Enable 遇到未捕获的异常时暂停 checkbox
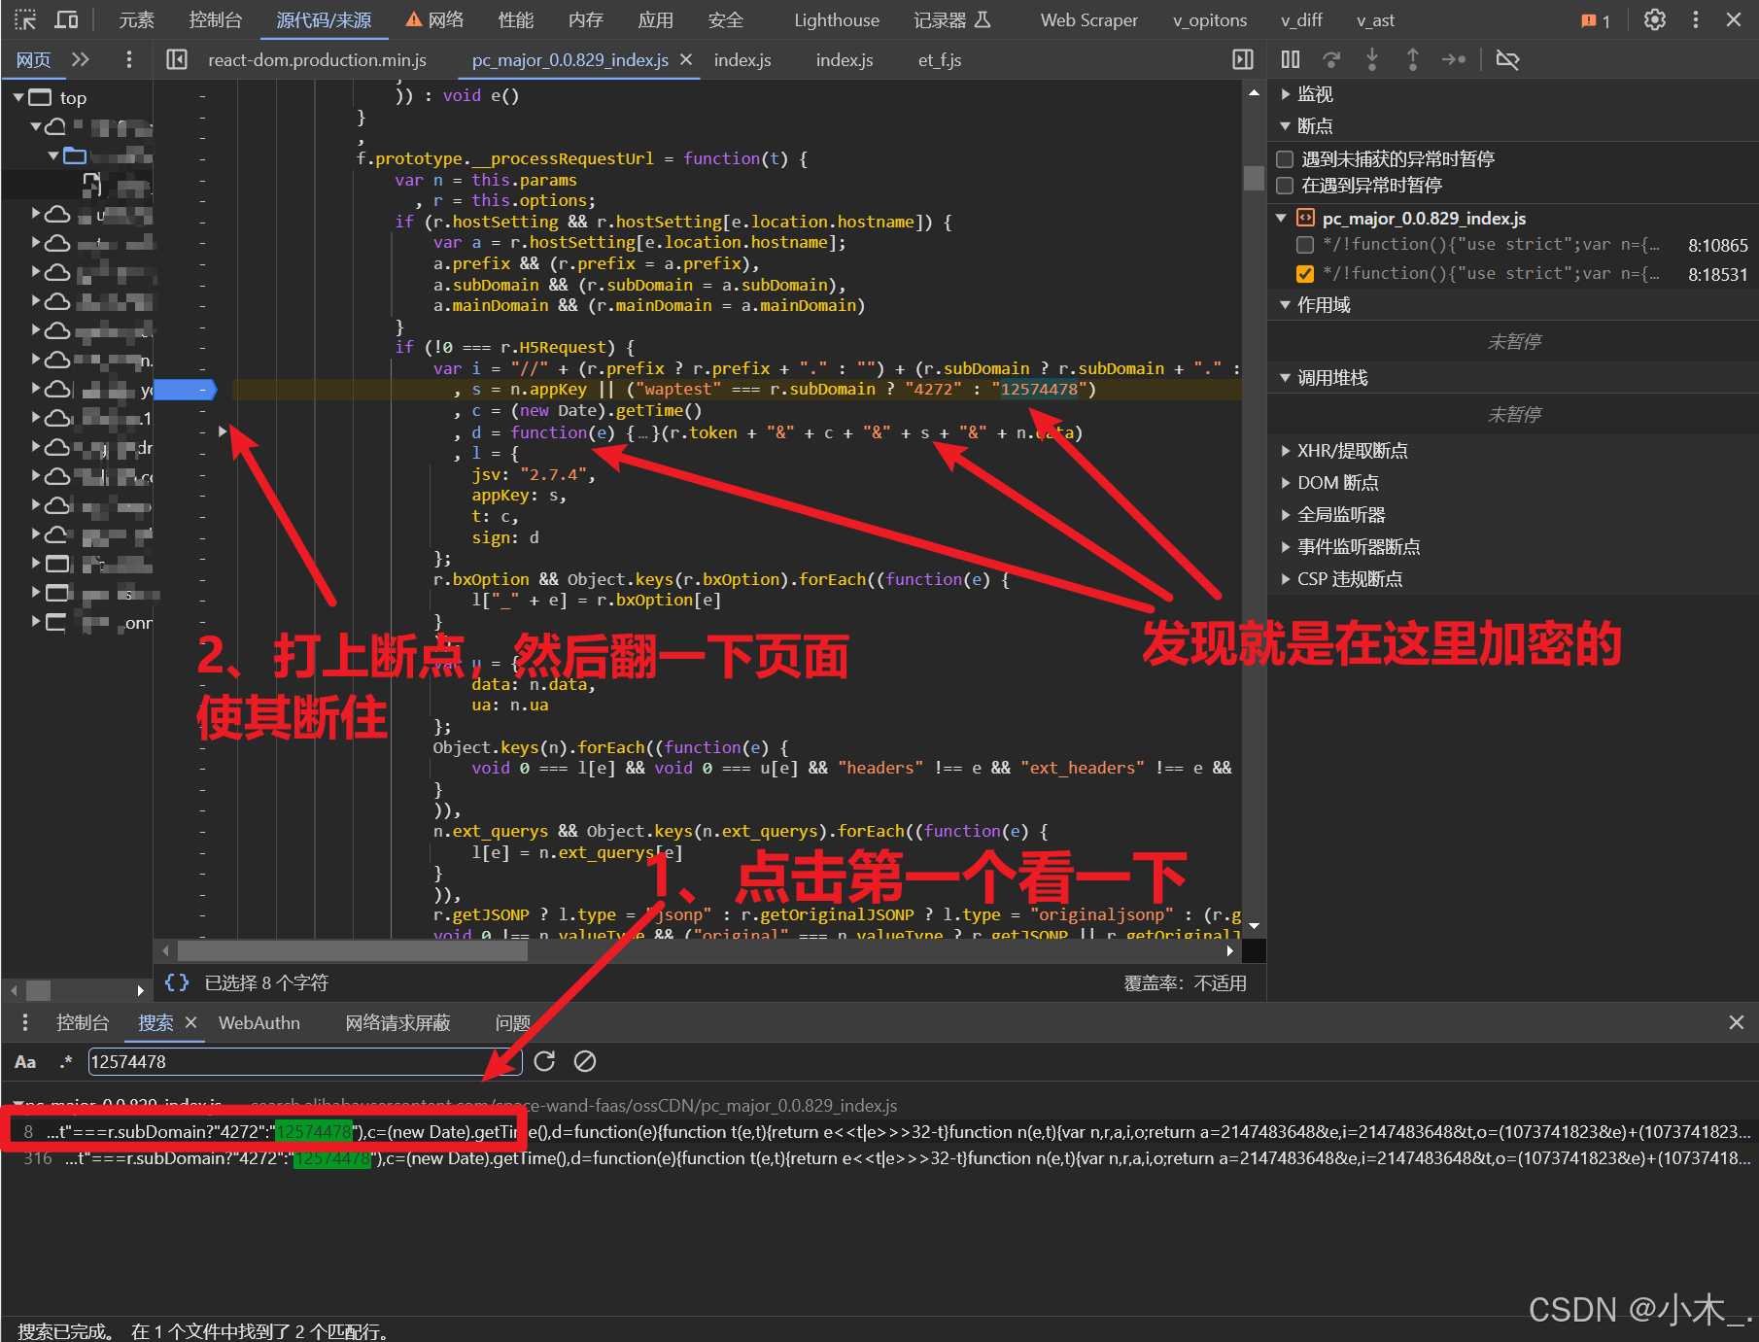Image resolution: width=1759 pixels, height=1342 pixels. [1285, 159]
